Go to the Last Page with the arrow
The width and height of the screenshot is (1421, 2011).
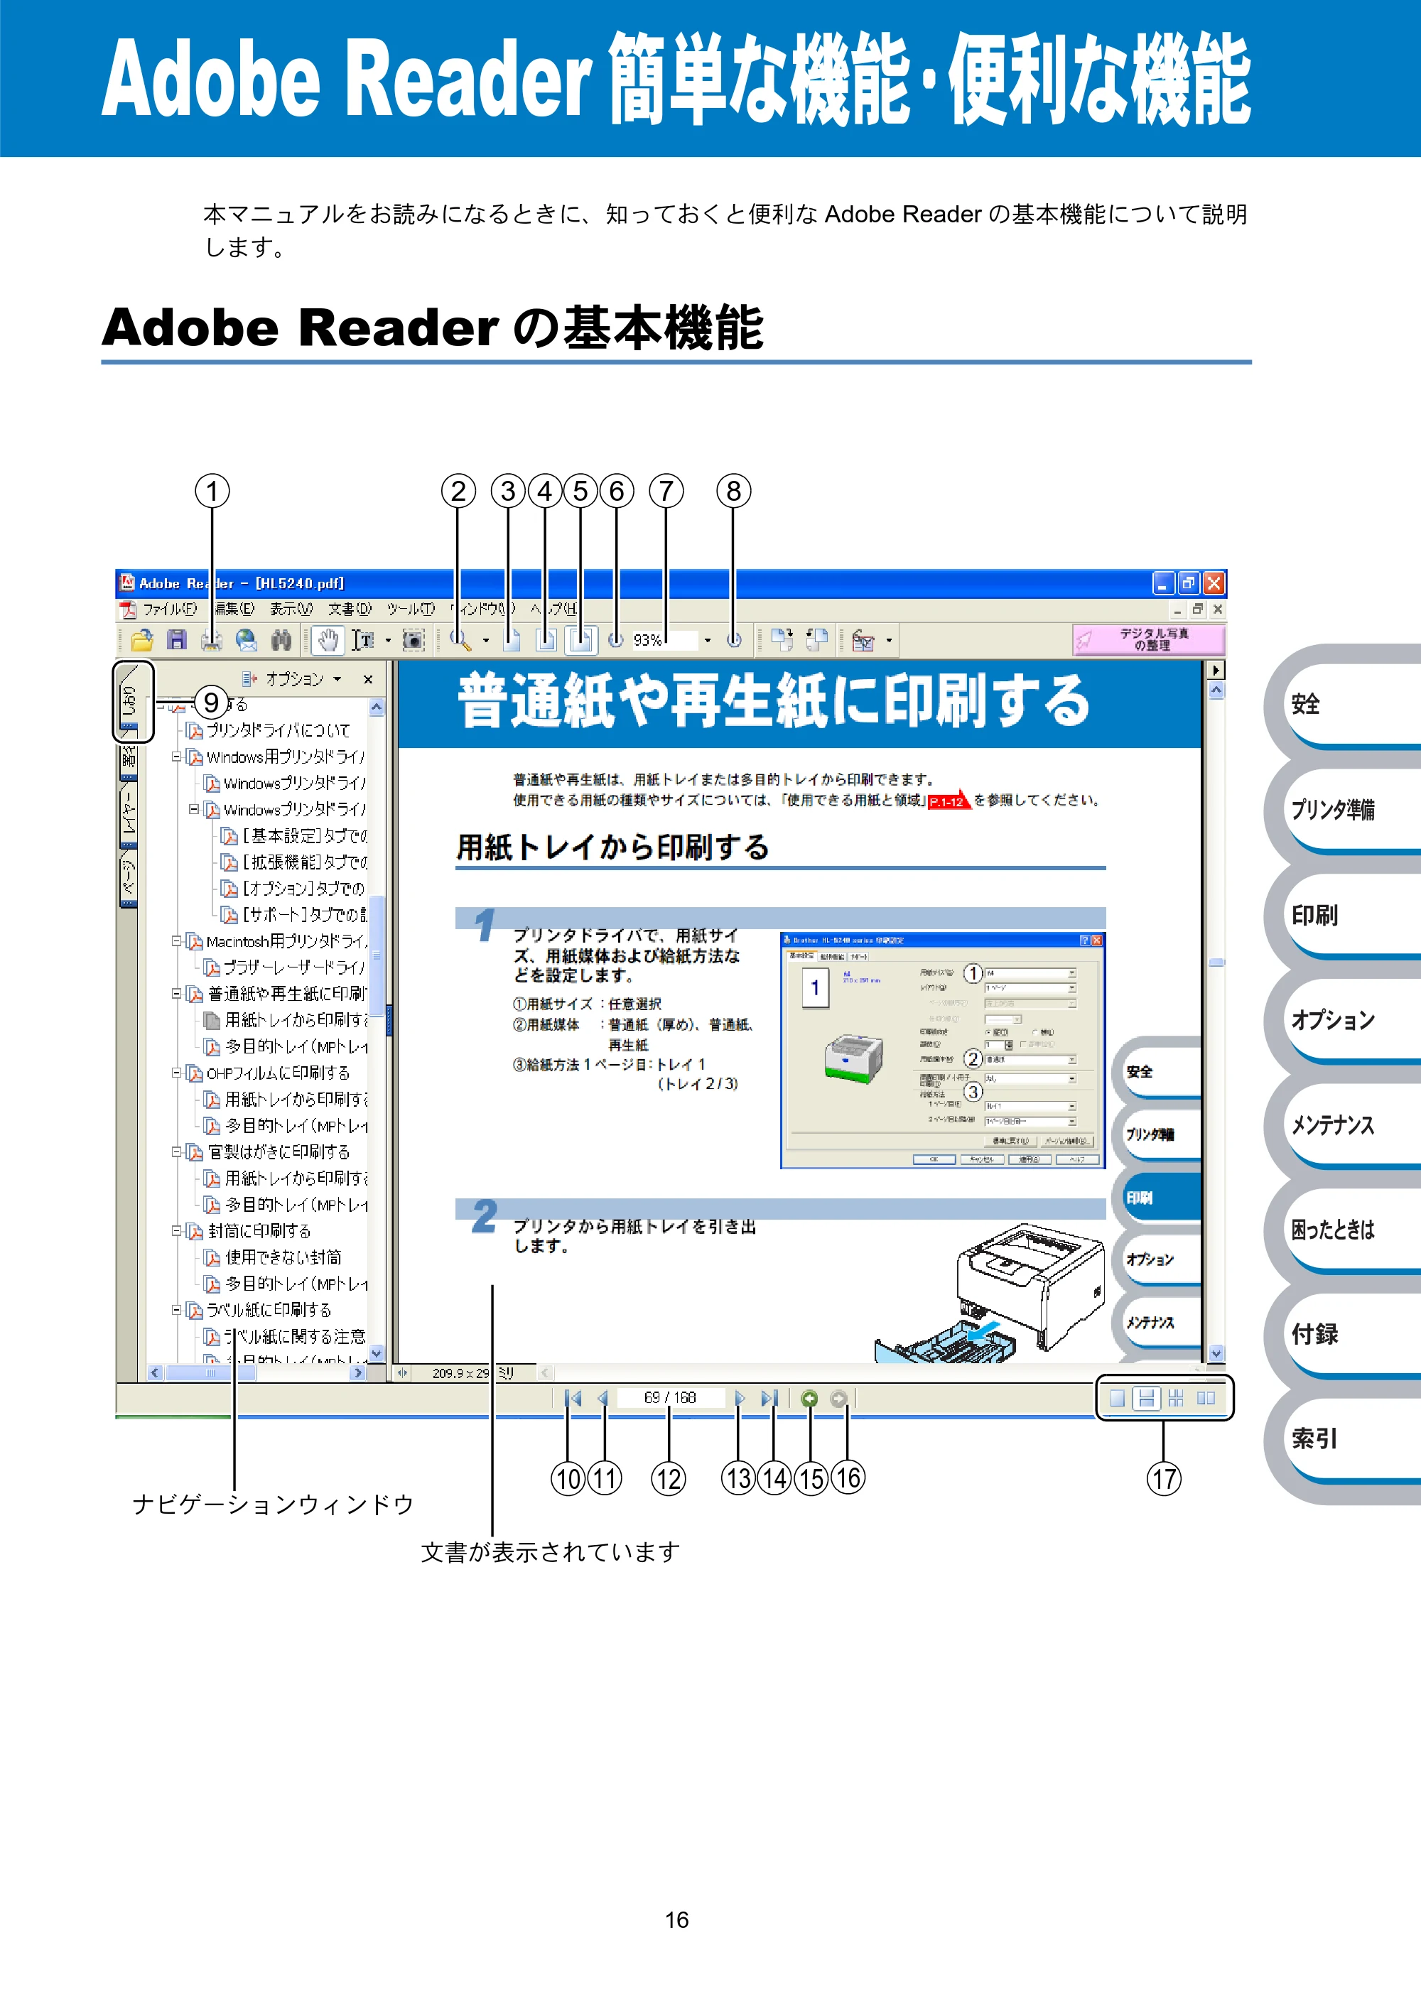(x=770, y=1398)
